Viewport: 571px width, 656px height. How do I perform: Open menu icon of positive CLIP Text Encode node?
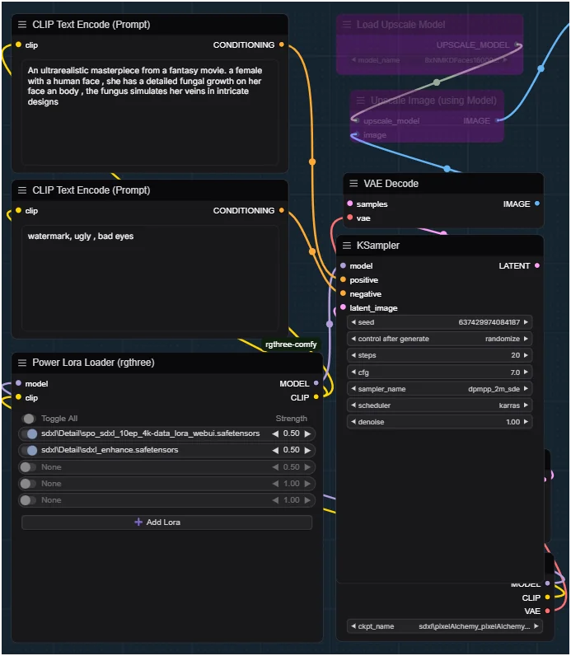point(22,25)
